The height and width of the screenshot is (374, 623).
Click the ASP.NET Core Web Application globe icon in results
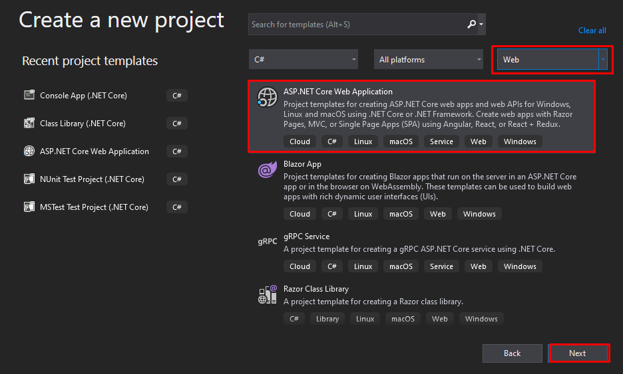(x=267, y=97)
